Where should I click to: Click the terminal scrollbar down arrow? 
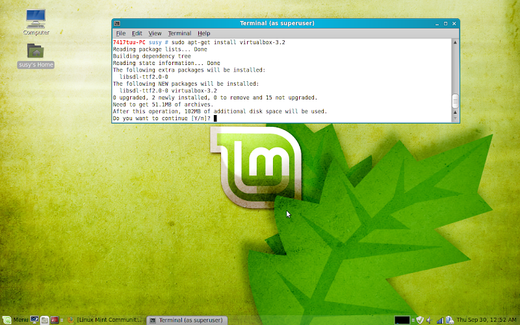click(x=455, y=118)
